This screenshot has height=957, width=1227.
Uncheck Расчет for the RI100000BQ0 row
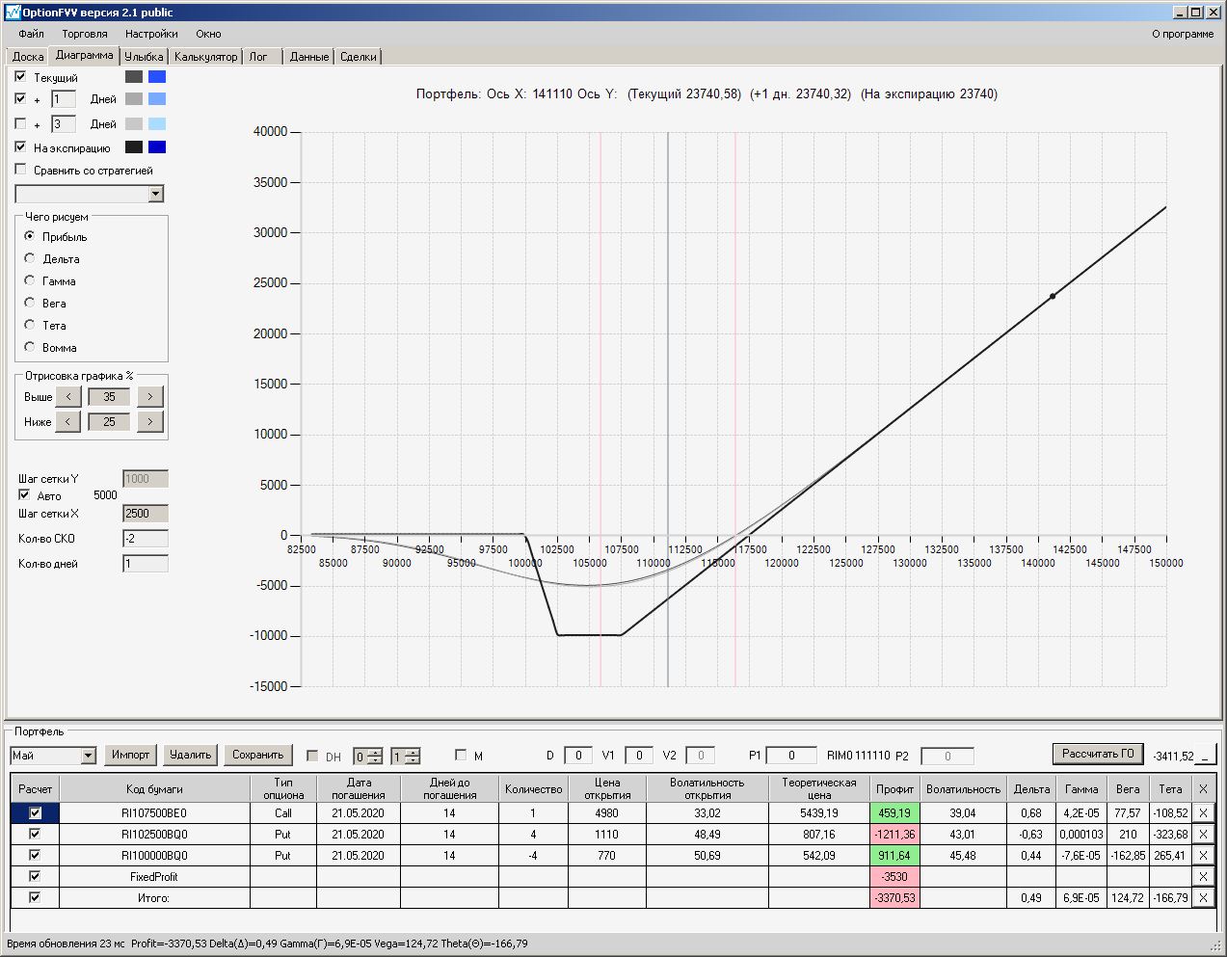pyautogui.click(x=36, y=856)
